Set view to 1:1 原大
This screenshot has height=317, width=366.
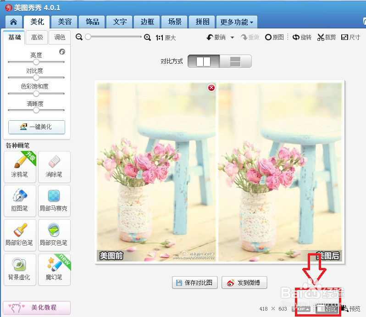[x=166, y=38]
